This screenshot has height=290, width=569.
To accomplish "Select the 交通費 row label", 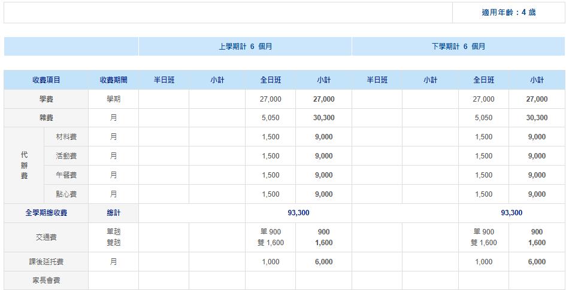I will click(x=46, y=237).
